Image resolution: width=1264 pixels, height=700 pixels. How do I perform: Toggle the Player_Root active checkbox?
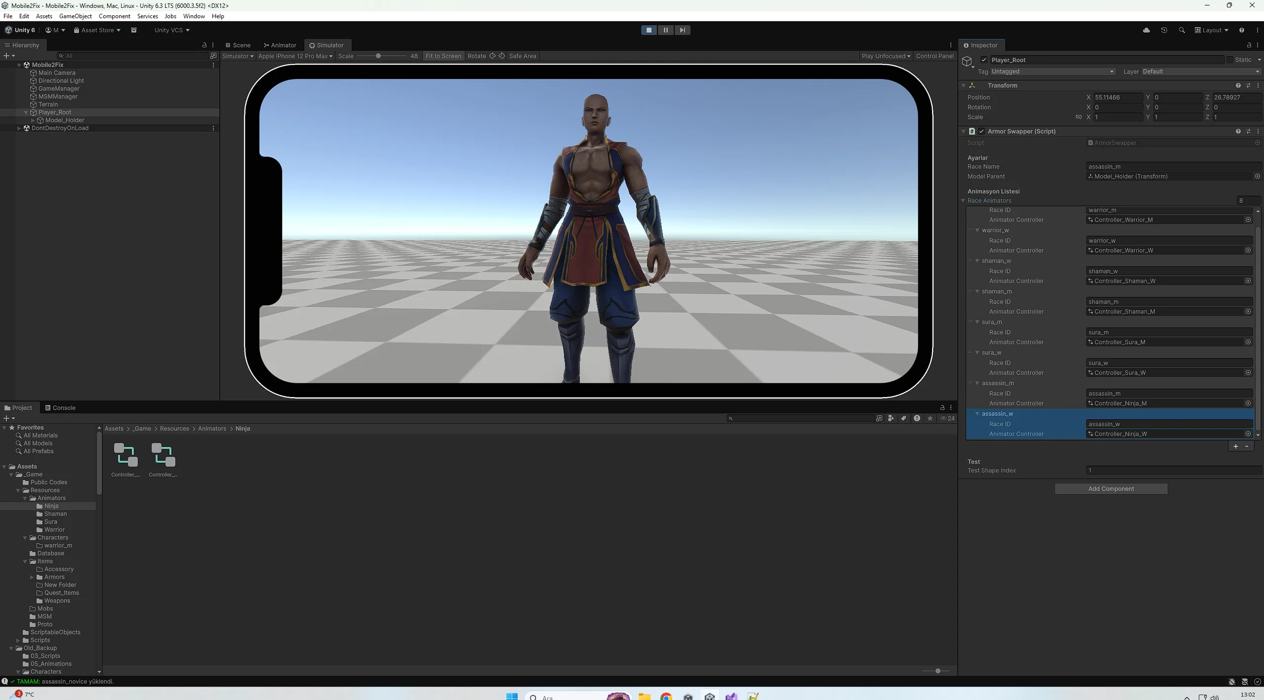pos(984,60)
